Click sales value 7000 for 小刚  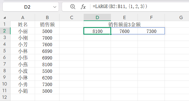[x=47, y=38]
